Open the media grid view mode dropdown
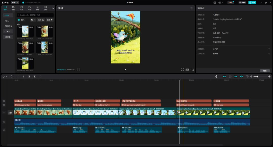Viewport: 273px width, 147px height. [x=33, y=20]
